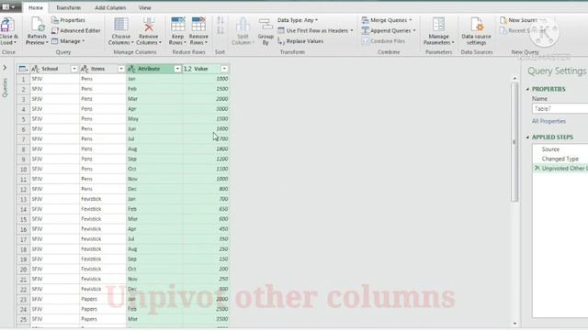Switch to the Add Column tab
Screen dimensions: 588x330
coord(110,7)
